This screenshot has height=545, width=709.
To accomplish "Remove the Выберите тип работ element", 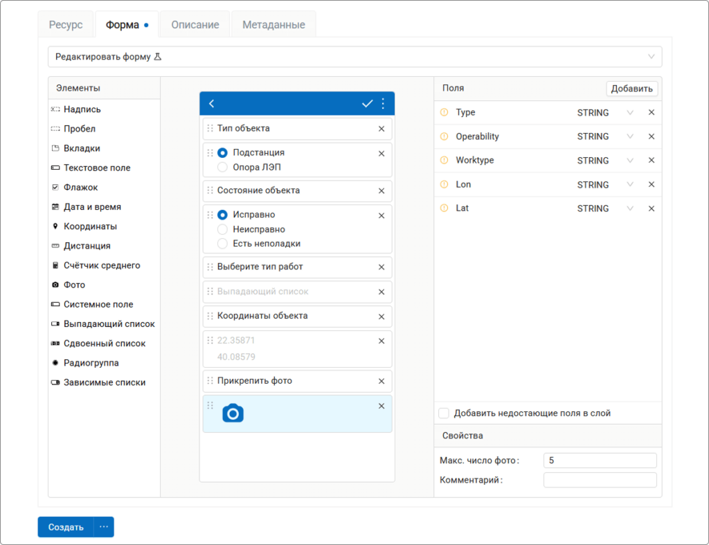I will [382, 267].
